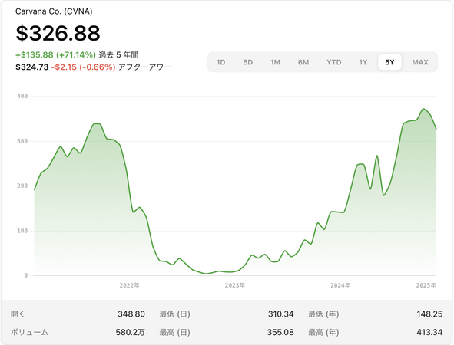Click the volume value 580.2万
The image size is (454, 345).
[x=131, y=332]
